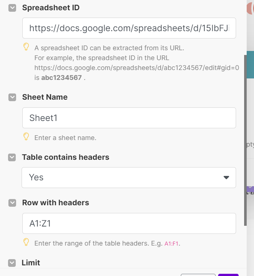Click lightbulb hint under Spreadsheet ID
254x276 pixels.
click(26, 47)
